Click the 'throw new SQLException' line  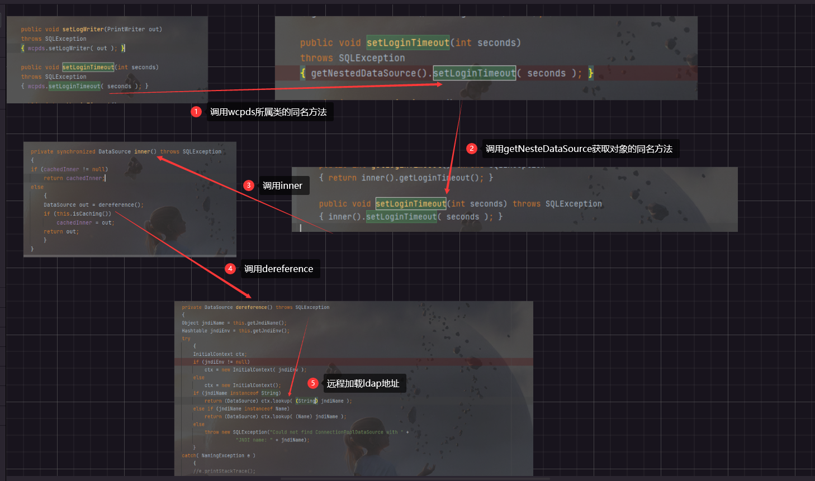point(306,432)
